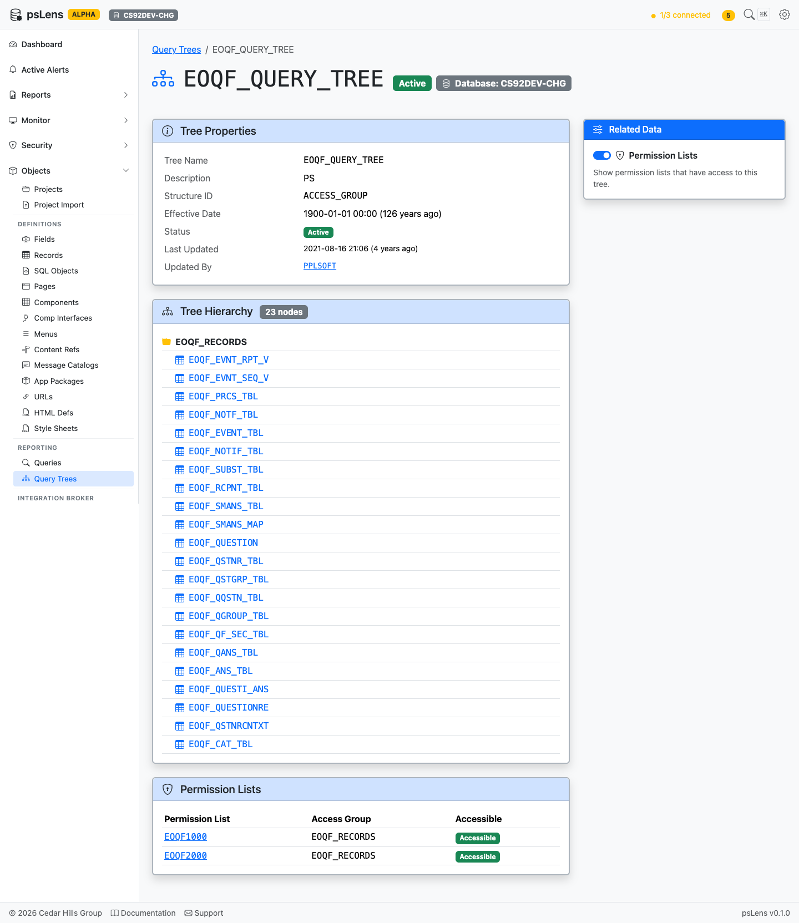Click the CS92DEV-CHG database badge in header
Viewport: 799px width, 923px height.
click(x=143, y=15)
